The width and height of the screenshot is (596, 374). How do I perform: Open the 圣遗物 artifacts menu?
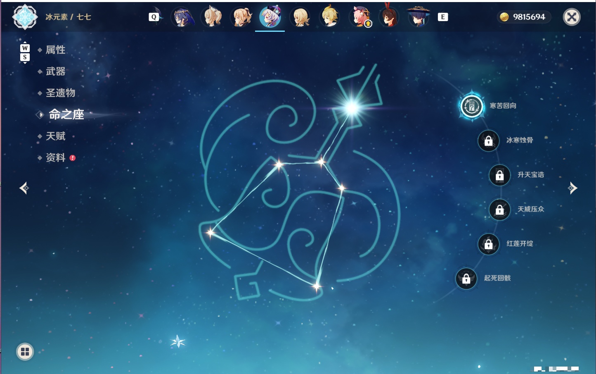60,93
